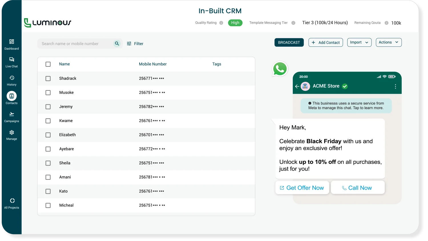Click the BROADCAST button

(289, 42)
